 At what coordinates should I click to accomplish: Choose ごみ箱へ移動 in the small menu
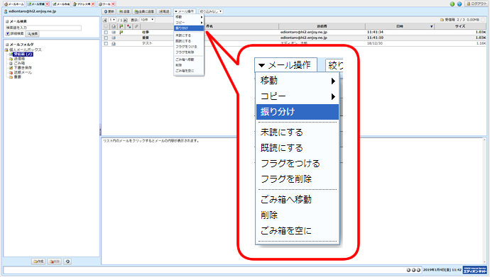coord(189,60)
